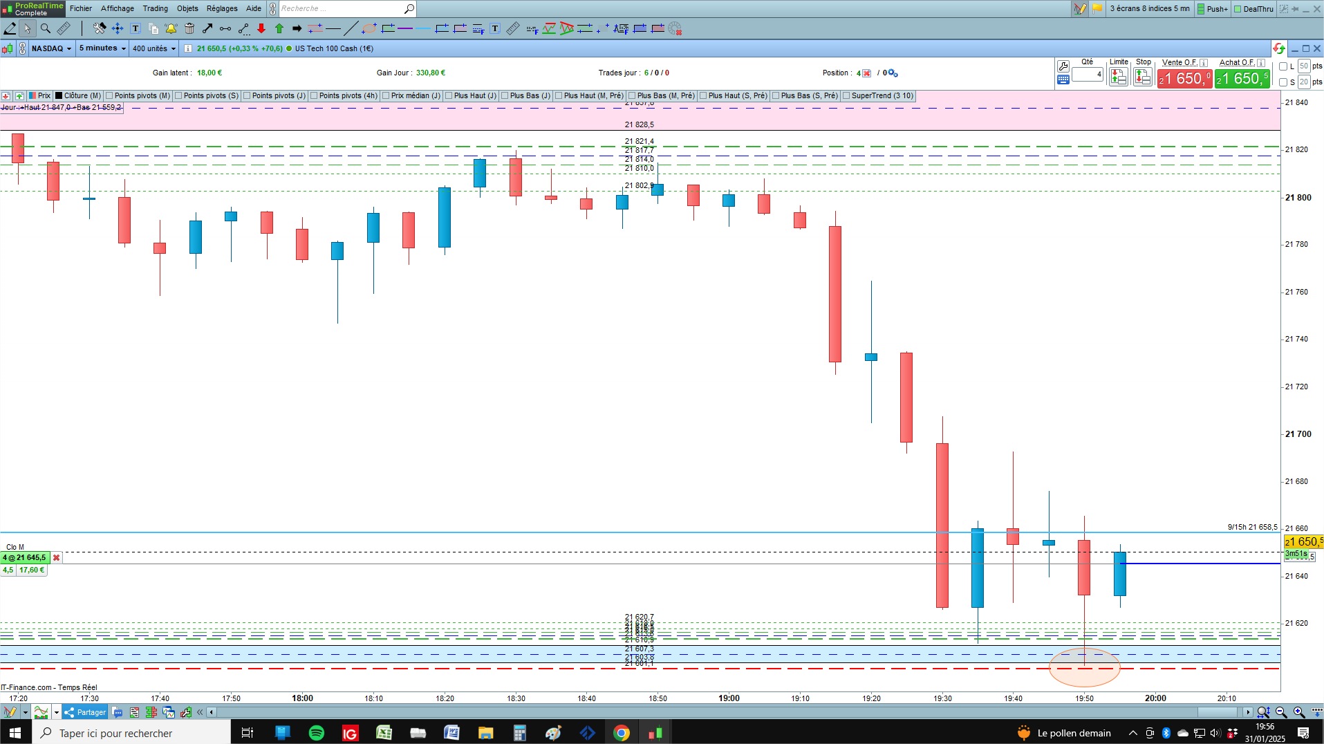The width and height of the screenshot is (1324, 744).
Task: Open trading settings wrench icon
Action: [x=1063, y=66]
